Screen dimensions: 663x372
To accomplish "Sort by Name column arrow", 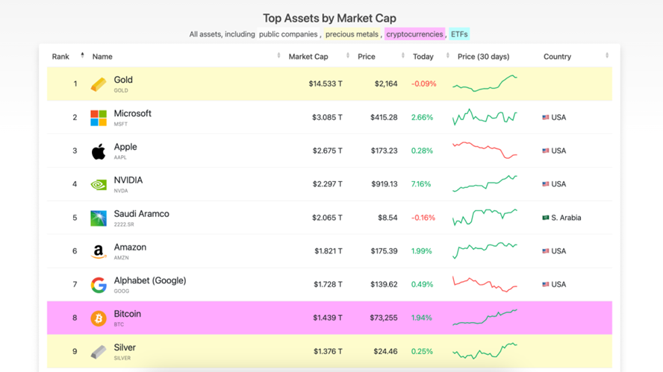I will coord(278,55).
